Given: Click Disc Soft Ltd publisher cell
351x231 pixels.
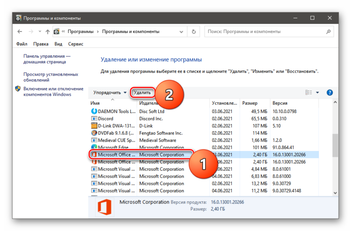Looking at the screenshot, I should click(152, 111).
